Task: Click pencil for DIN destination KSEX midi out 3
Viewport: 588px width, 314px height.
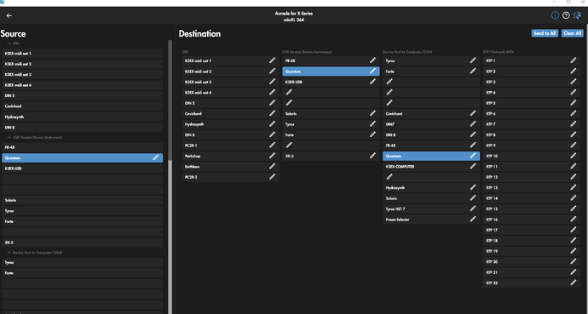Action: pyautogui.click(x=272, y=82)
